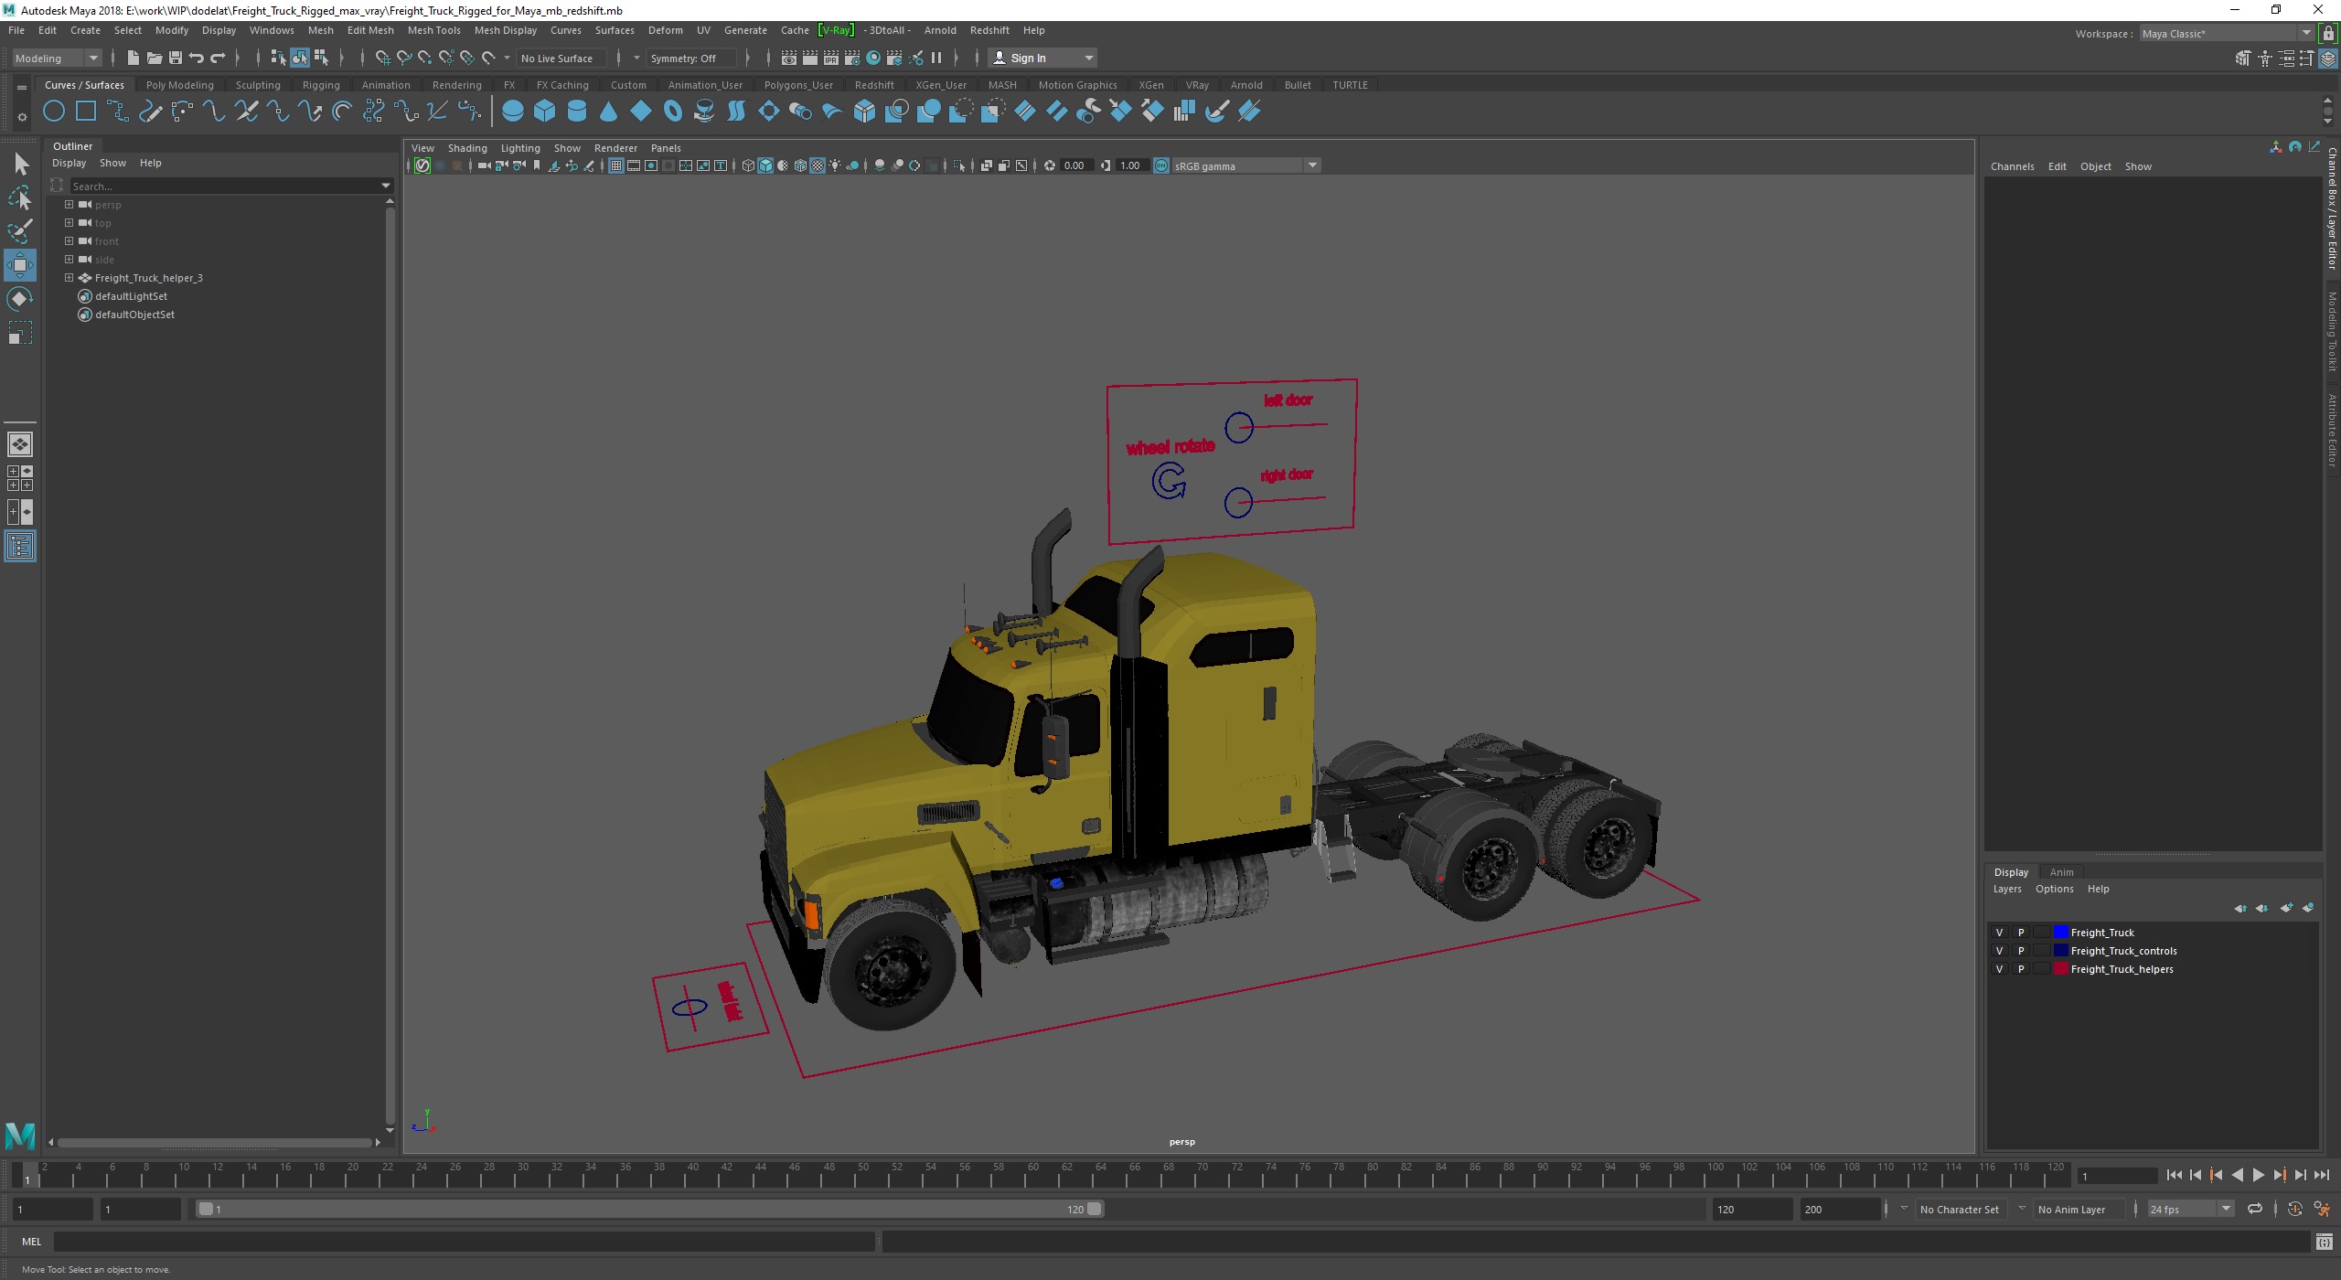
Task: Click the time range slider bar
Action: coord(650,1209)
